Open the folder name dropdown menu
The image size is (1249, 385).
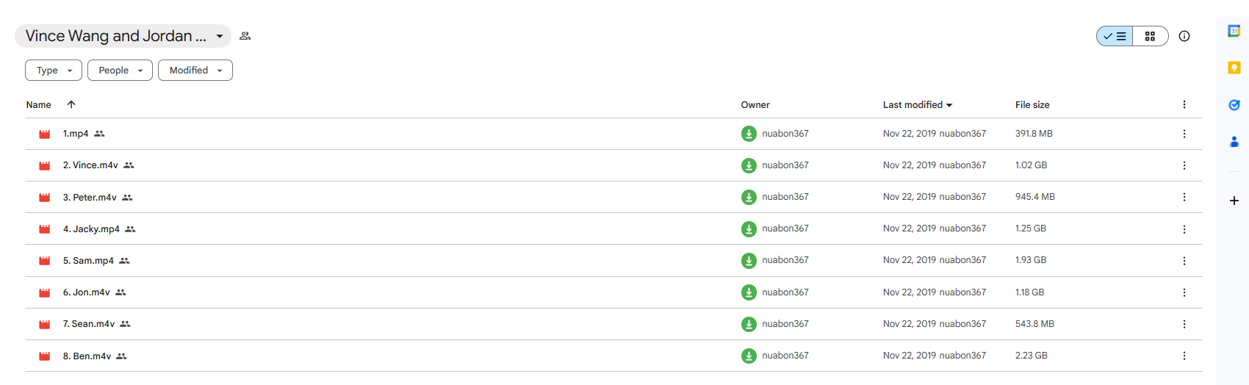(x=219, y=36)
